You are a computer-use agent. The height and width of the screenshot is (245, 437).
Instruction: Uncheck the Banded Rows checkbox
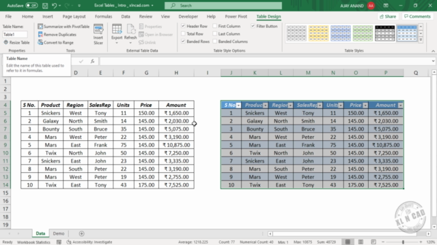(183, 42)
